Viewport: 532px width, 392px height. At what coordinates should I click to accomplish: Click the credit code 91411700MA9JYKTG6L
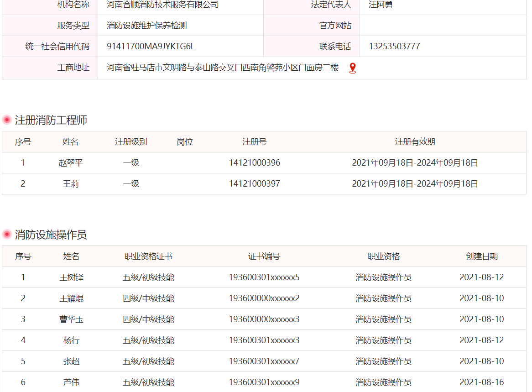(151, 47)
